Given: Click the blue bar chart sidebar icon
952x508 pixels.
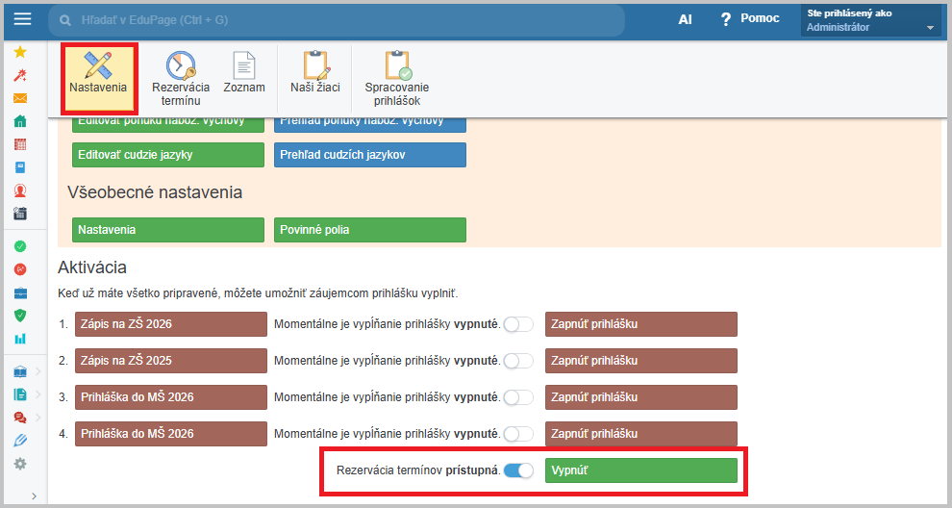Looking at the screenshot, I should click(20, 339).
